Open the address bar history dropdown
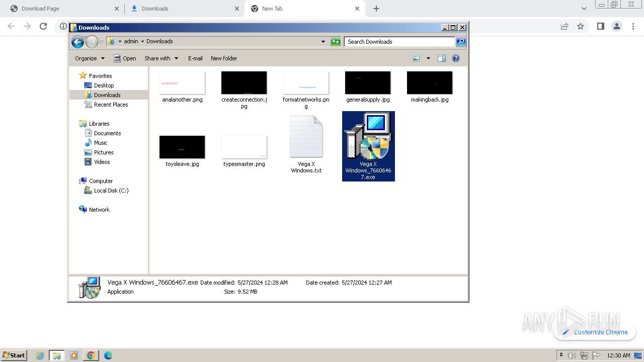644x362 pixels. click(323, 42)
